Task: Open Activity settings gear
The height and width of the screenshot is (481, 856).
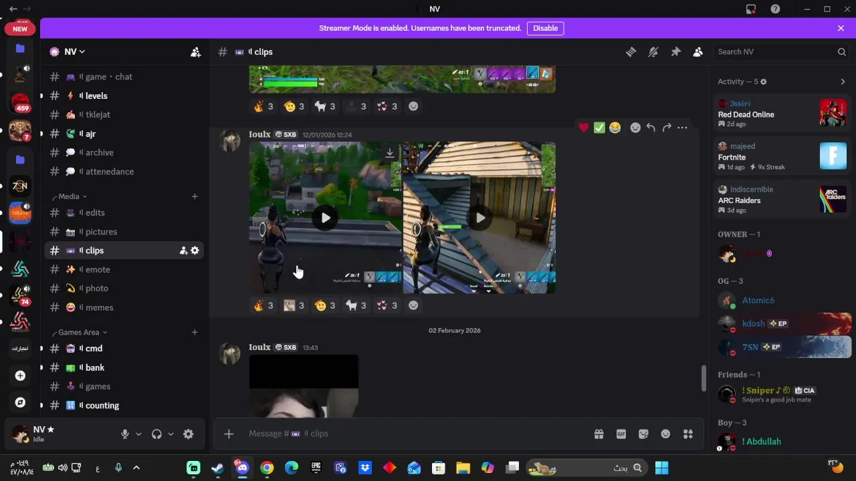Action: [x=763, y=82]
